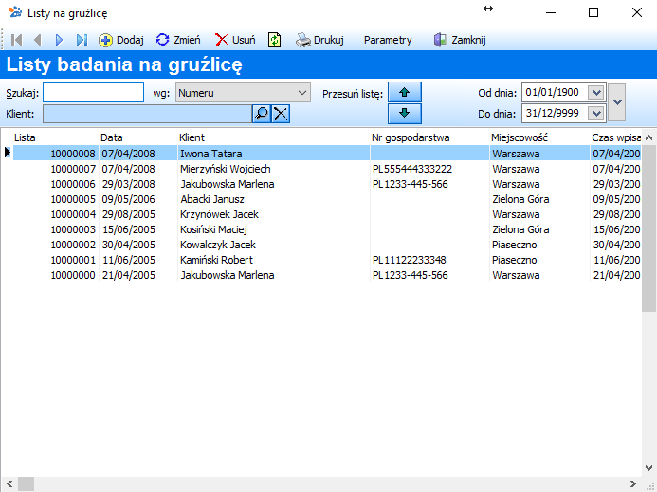Move list up with green arrow
The image size is (657, 492).
tap(404, 92)
